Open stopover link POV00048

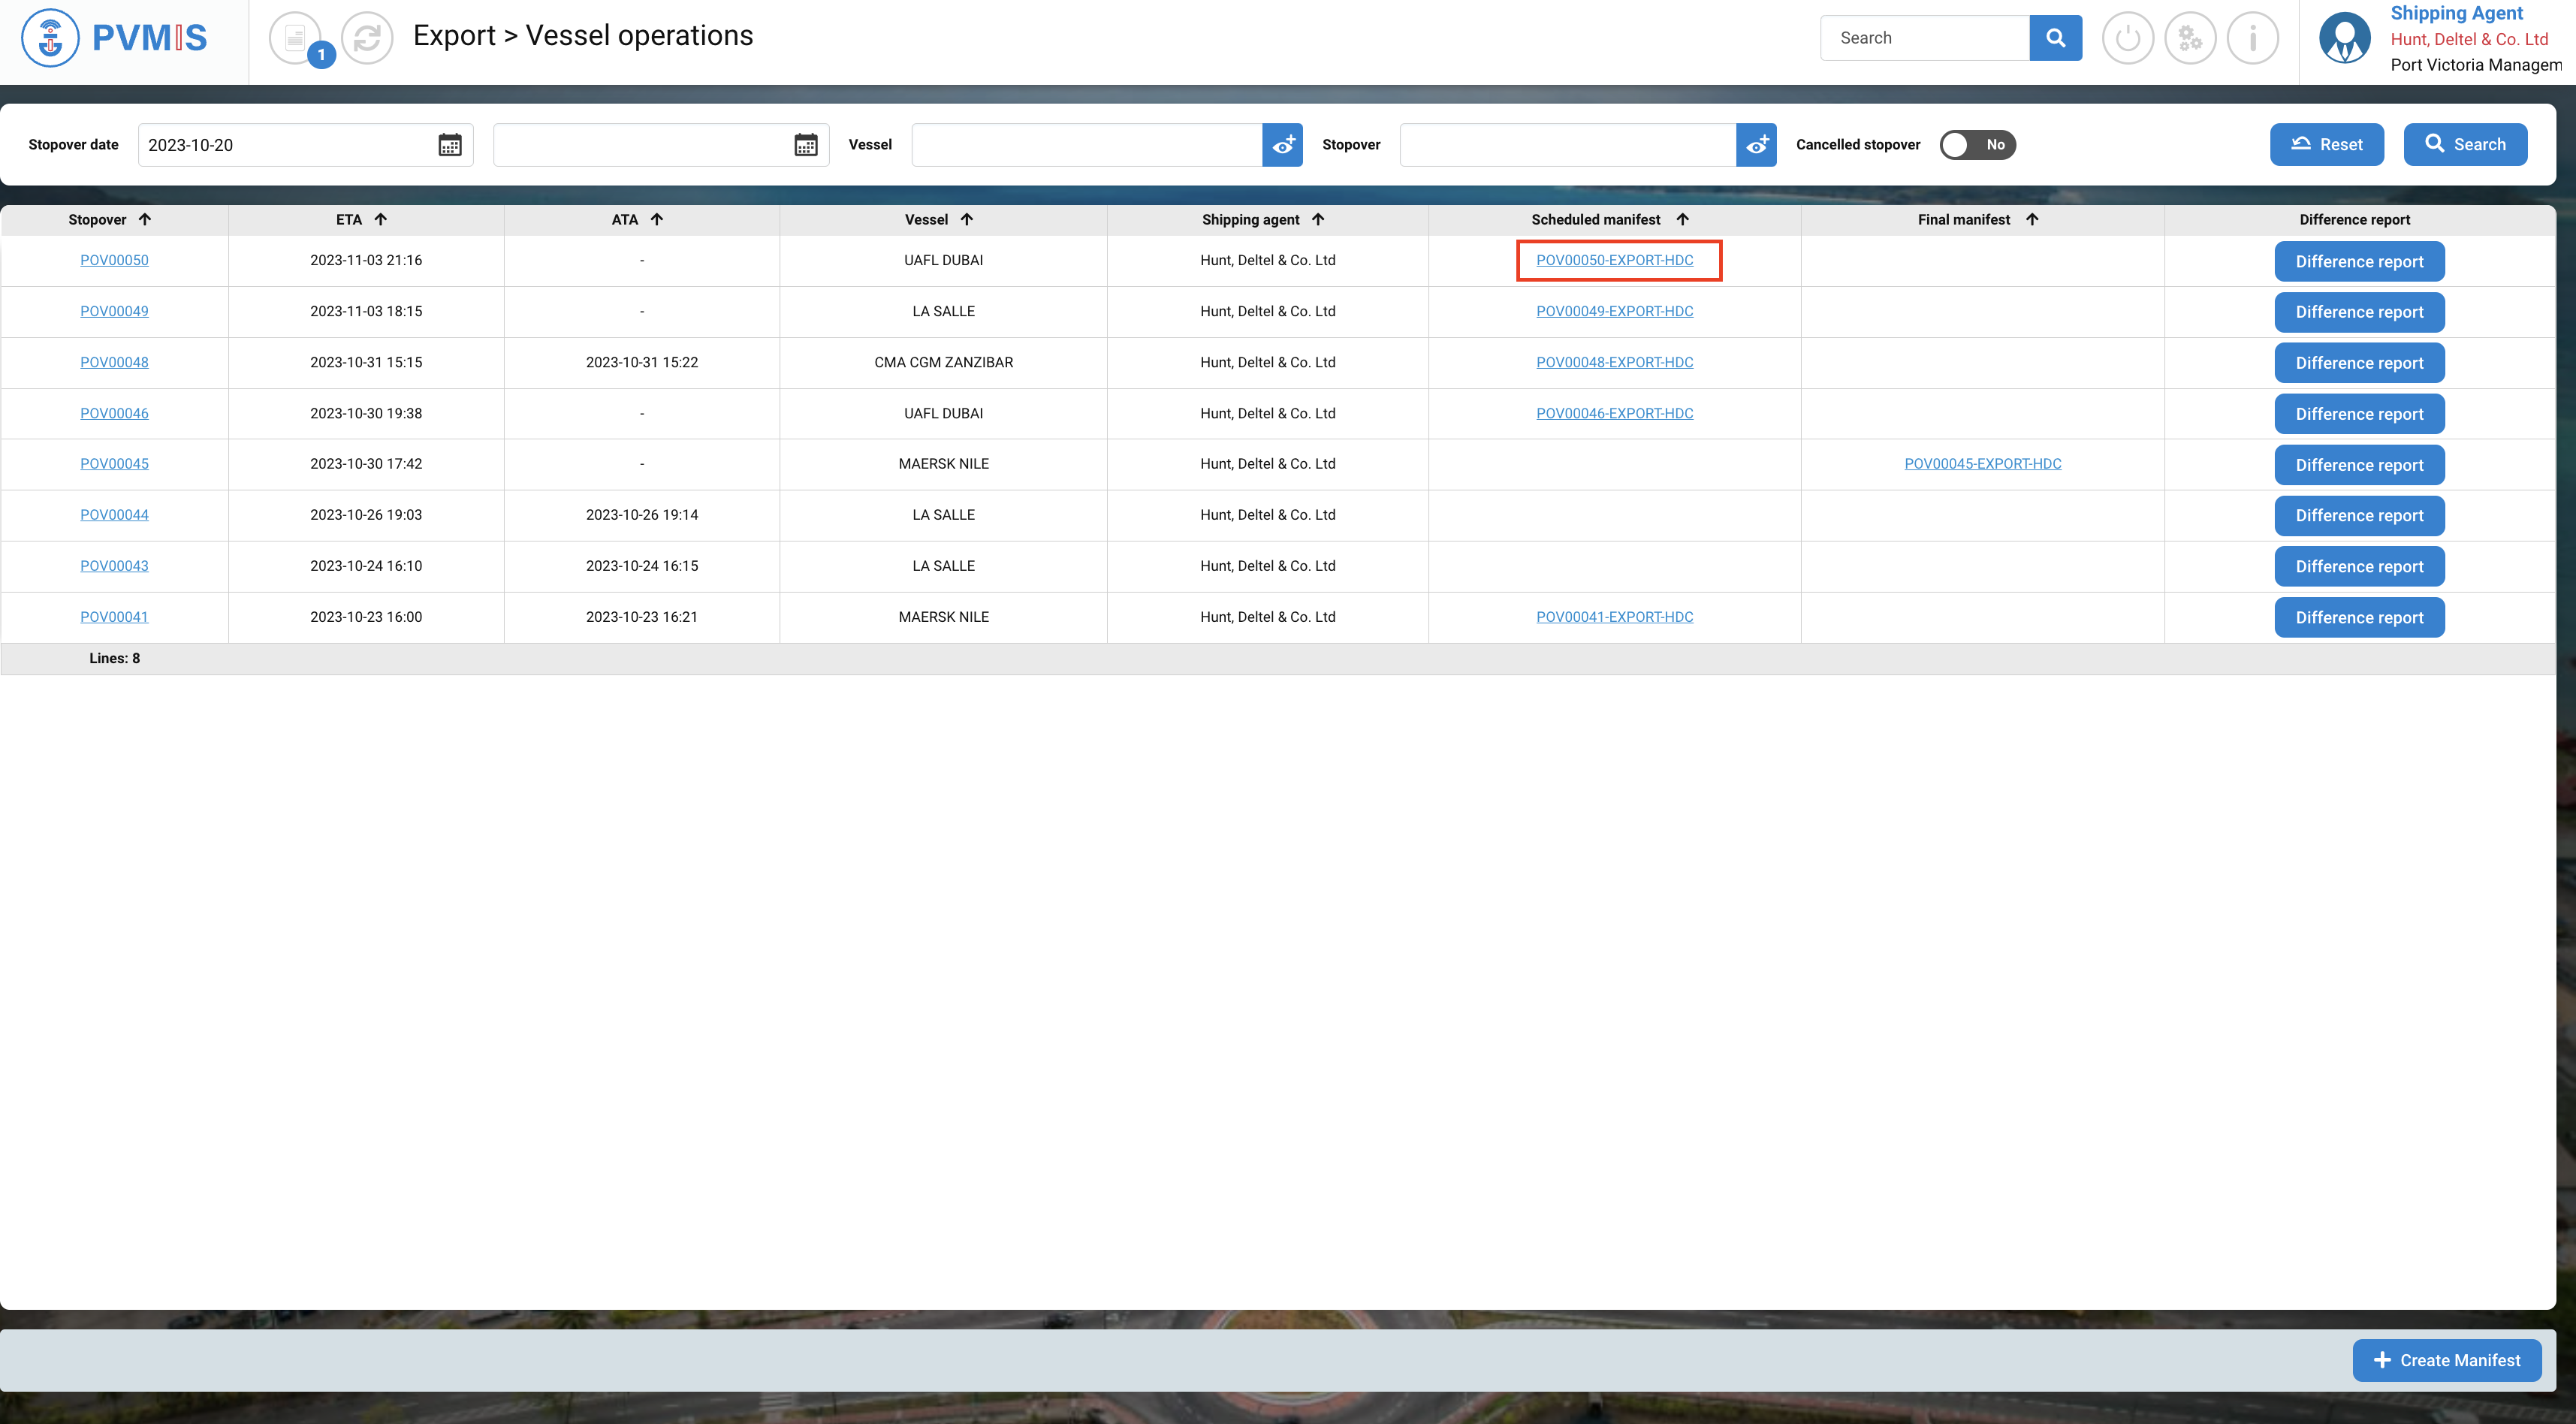click(114, 362)
